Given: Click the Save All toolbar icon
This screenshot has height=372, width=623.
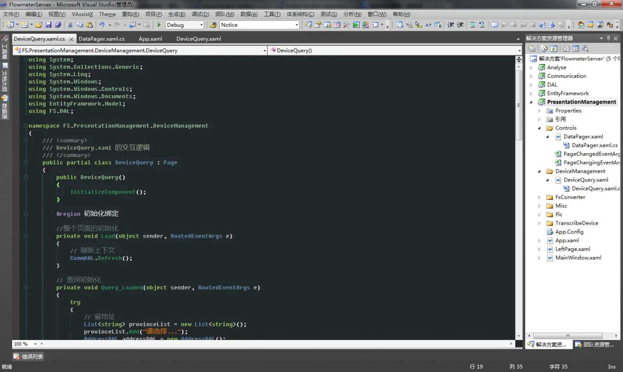Looking at the screenshot, I should click(x=58, y=25).
